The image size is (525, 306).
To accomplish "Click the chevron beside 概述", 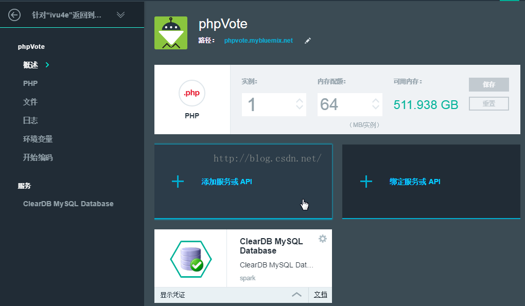I will 47,65.
